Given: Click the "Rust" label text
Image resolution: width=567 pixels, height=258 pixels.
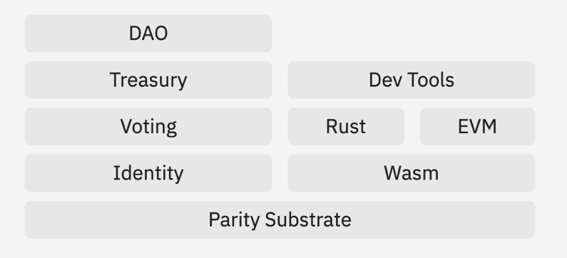Looking at the screenshot, I should tap(346, 126).
